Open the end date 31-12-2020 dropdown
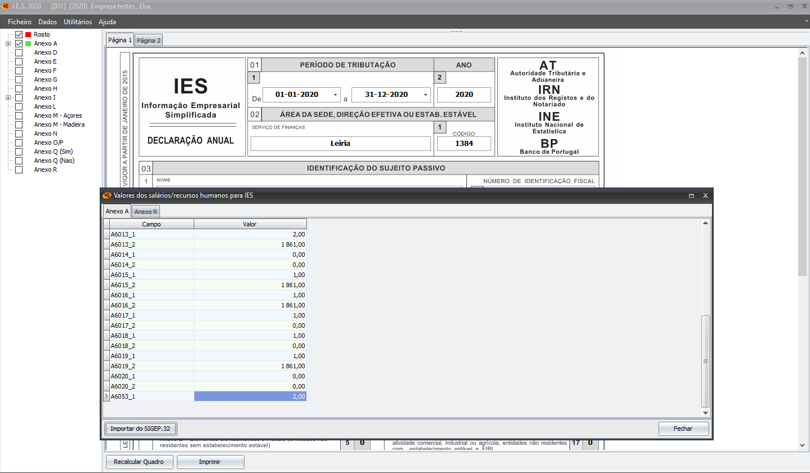This screenshot has height=473, width=810. click(x=425, y=95)
